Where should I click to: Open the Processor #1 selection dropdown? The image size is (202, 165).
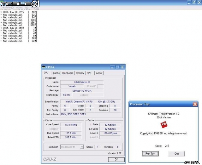tap(72, 147)
